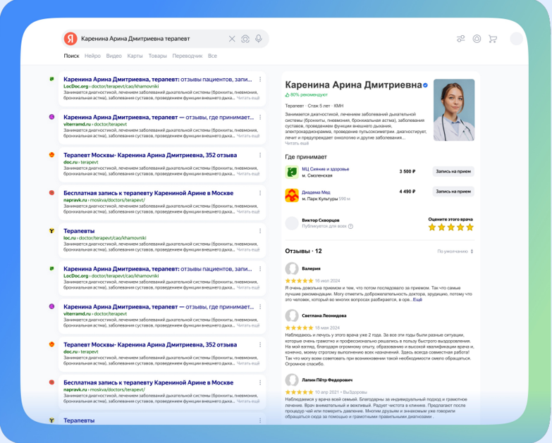552x443 pixels.
Task: Rate the doctor three stars
Action: click(x=451, y=227)
